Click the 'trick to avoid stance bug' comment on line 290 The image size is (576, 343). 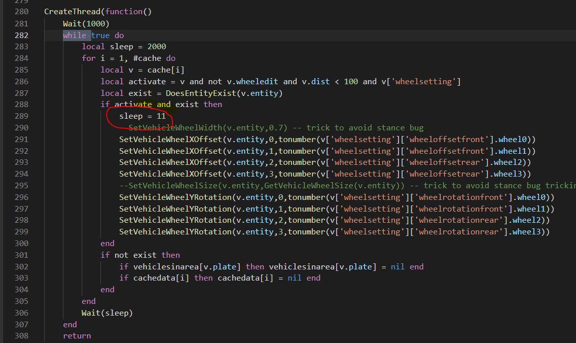365,128
